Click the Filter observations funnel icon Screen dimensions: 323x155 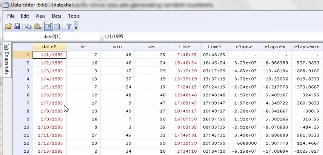69,26
